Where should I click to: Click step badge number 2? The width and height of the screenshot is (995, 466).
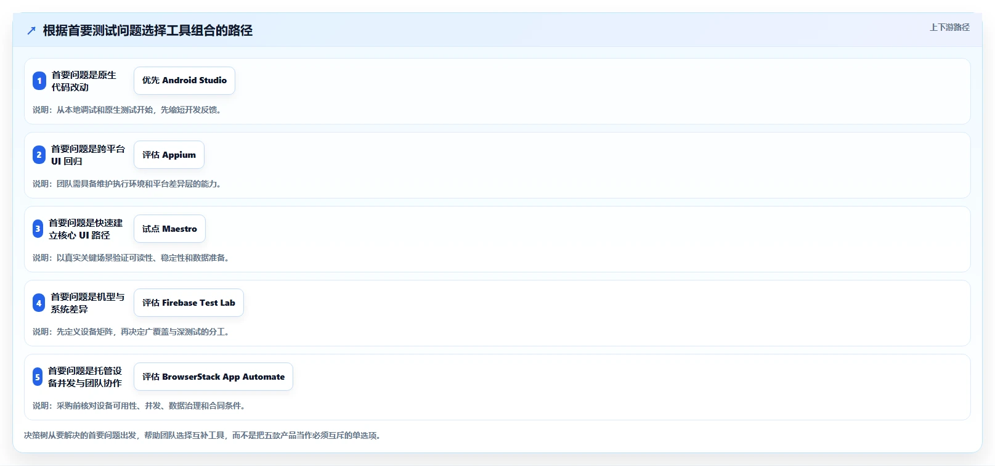click(x=39, y=155)
